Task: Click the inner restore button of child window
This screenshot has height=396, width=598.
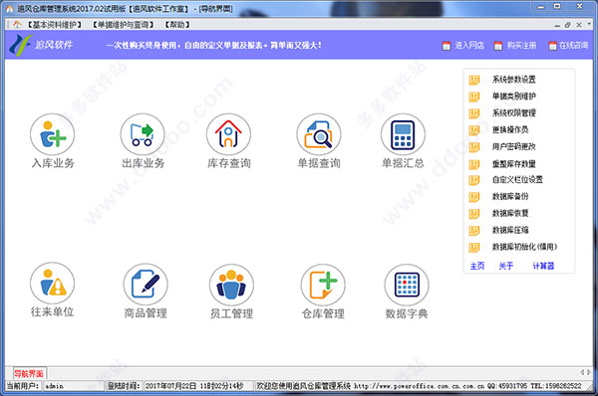Action: 567,25
